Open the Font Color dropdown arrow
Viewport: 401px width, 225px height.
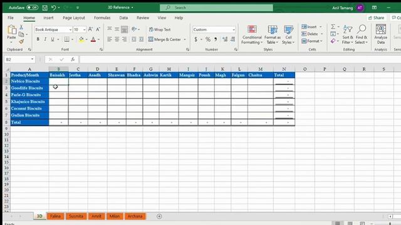pos(99,39)
